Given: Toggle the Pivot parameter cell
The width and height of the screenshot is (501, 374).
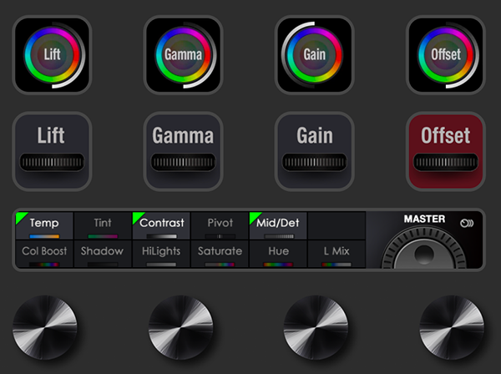Looking at the screenshot, I should coord(220,225).
